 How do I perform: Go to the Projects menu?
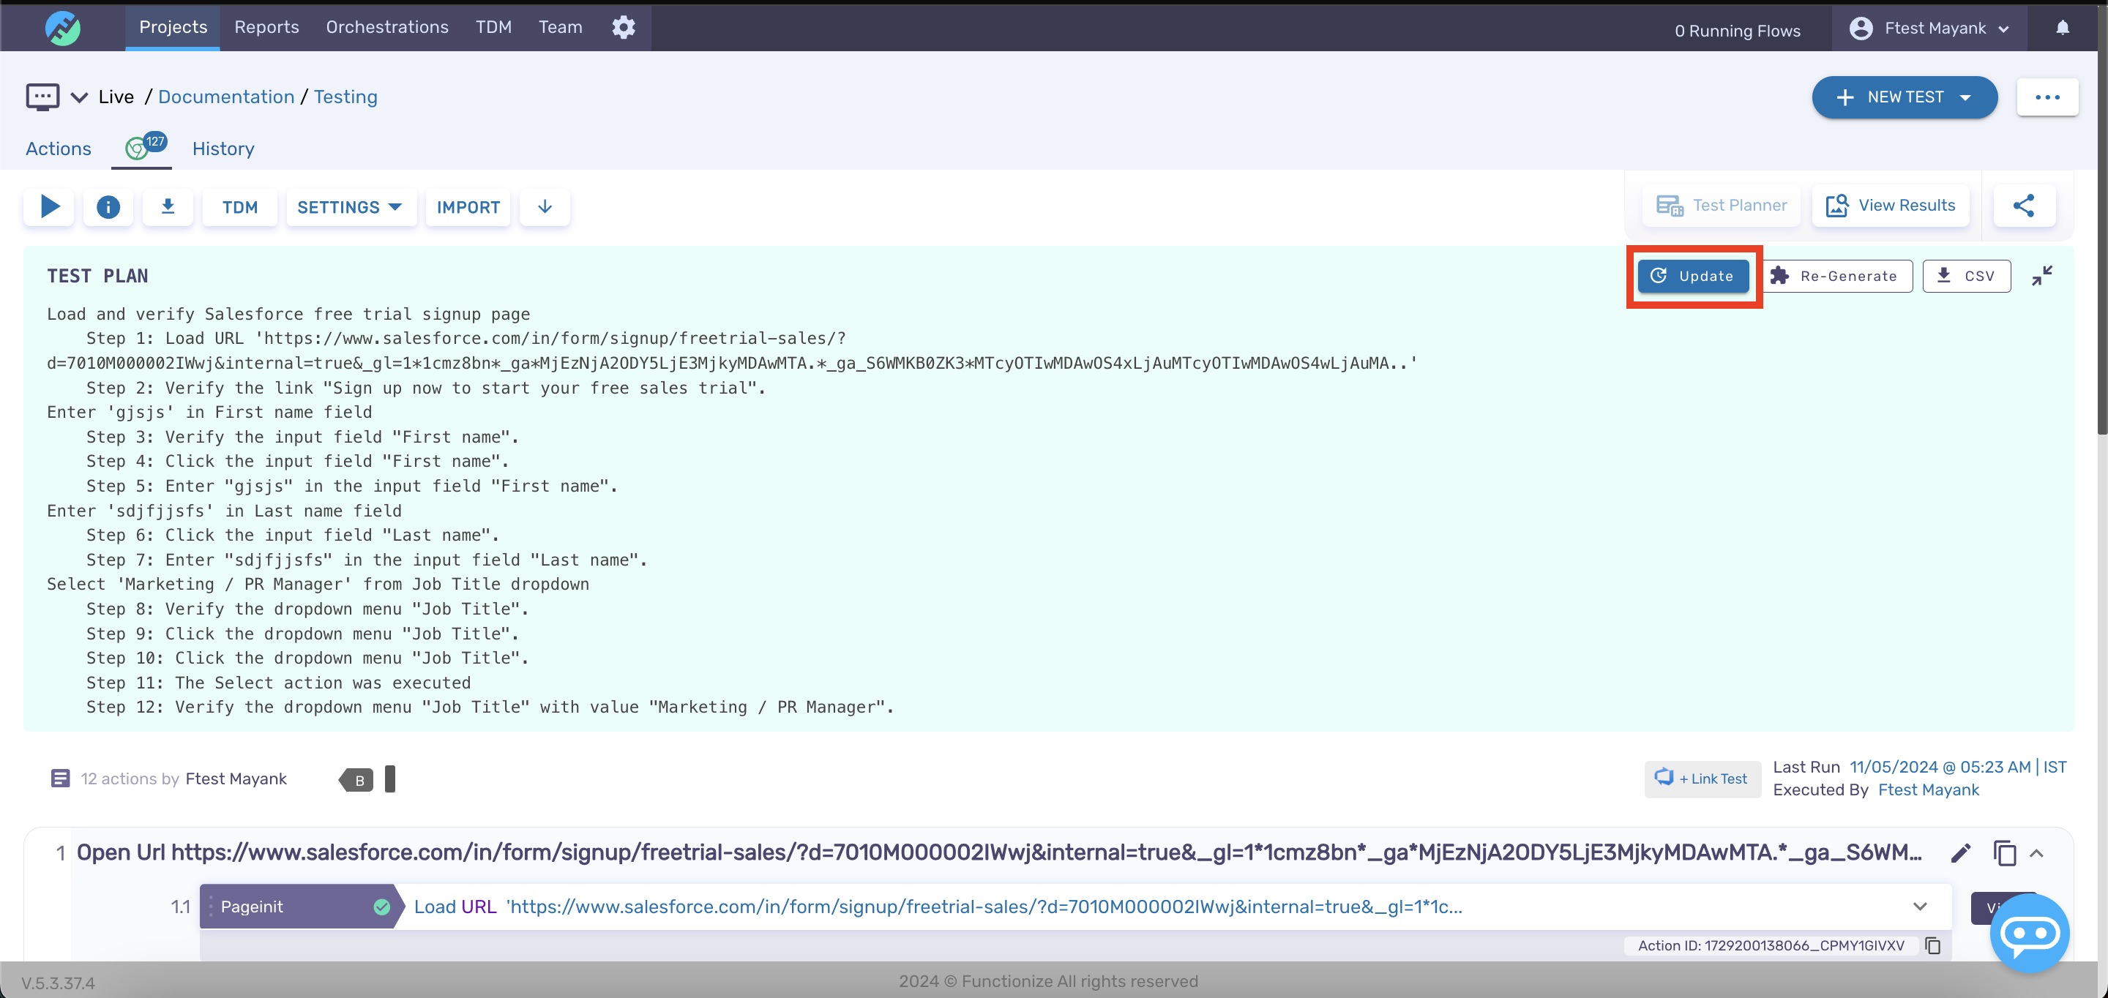click(173, 27)
